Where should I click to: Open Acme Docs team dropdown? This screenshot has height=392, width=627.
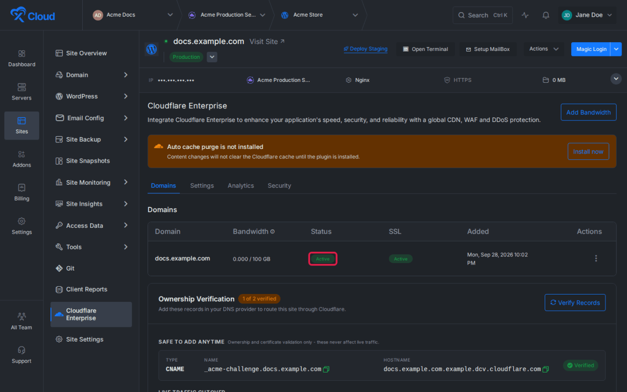point(170,15)
